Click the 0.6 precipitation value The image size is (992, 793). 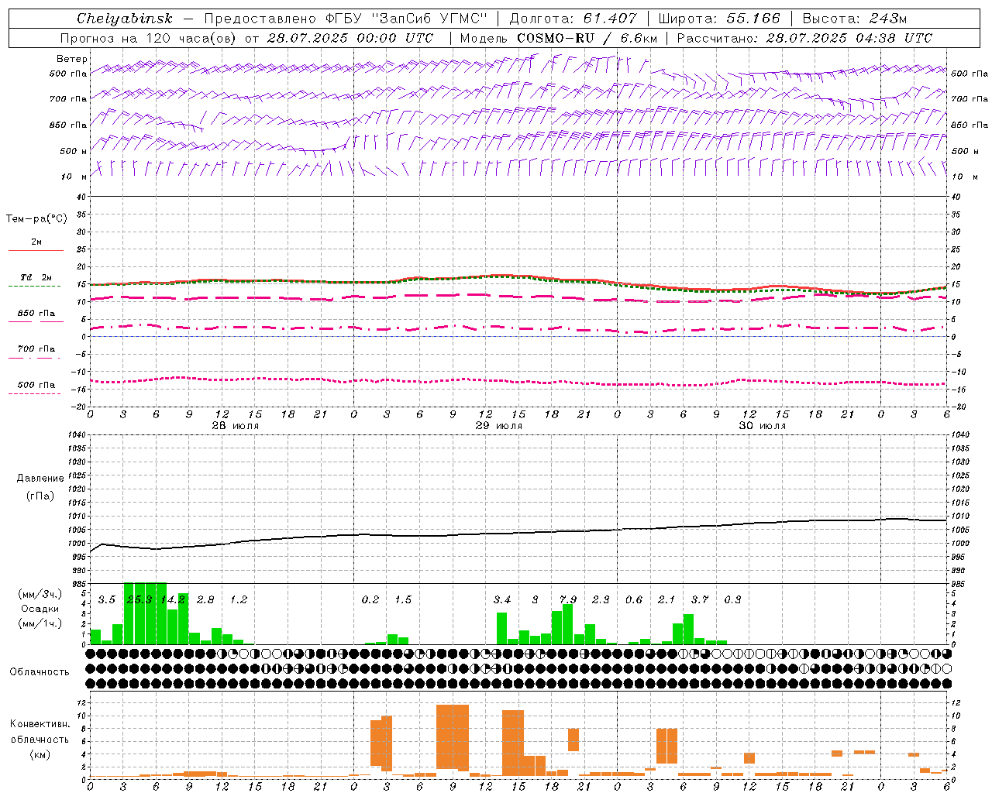634,600
